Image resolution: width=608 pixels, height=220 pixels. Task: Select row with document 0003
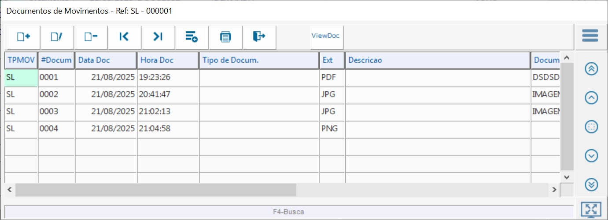56,112
